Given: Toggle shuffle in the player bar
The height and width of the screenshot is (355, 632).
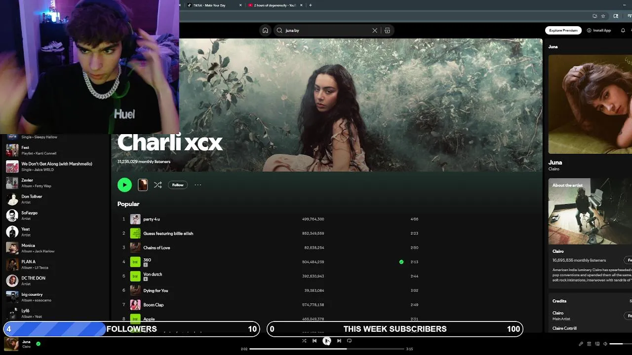Looking at the screenshot, I should coord(304,341).
